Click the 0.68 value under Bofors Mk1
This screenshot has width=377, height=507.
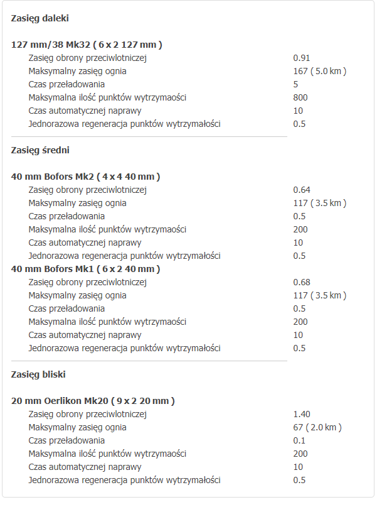(301, 282)
